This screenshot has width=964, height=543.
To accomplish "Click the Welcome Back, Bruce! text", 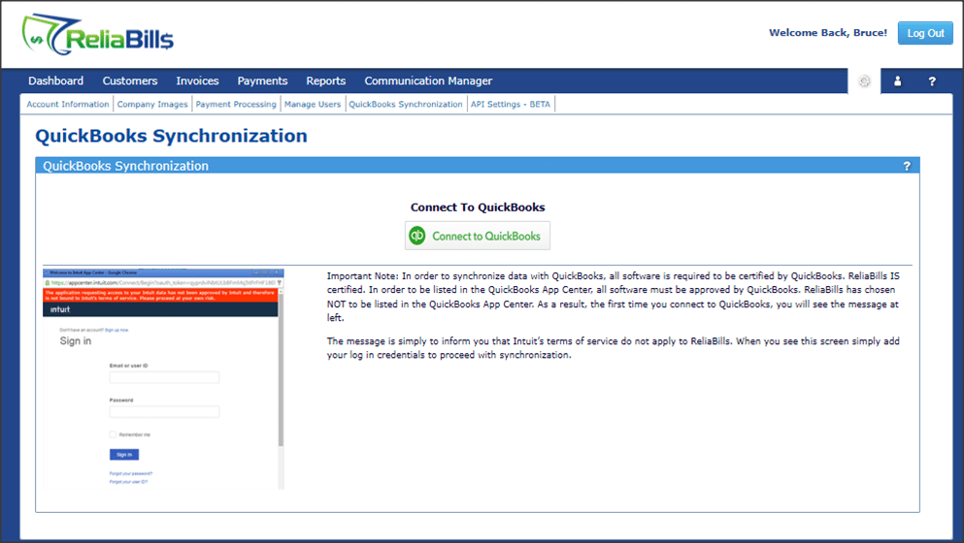I will click(x=827, y=33).
